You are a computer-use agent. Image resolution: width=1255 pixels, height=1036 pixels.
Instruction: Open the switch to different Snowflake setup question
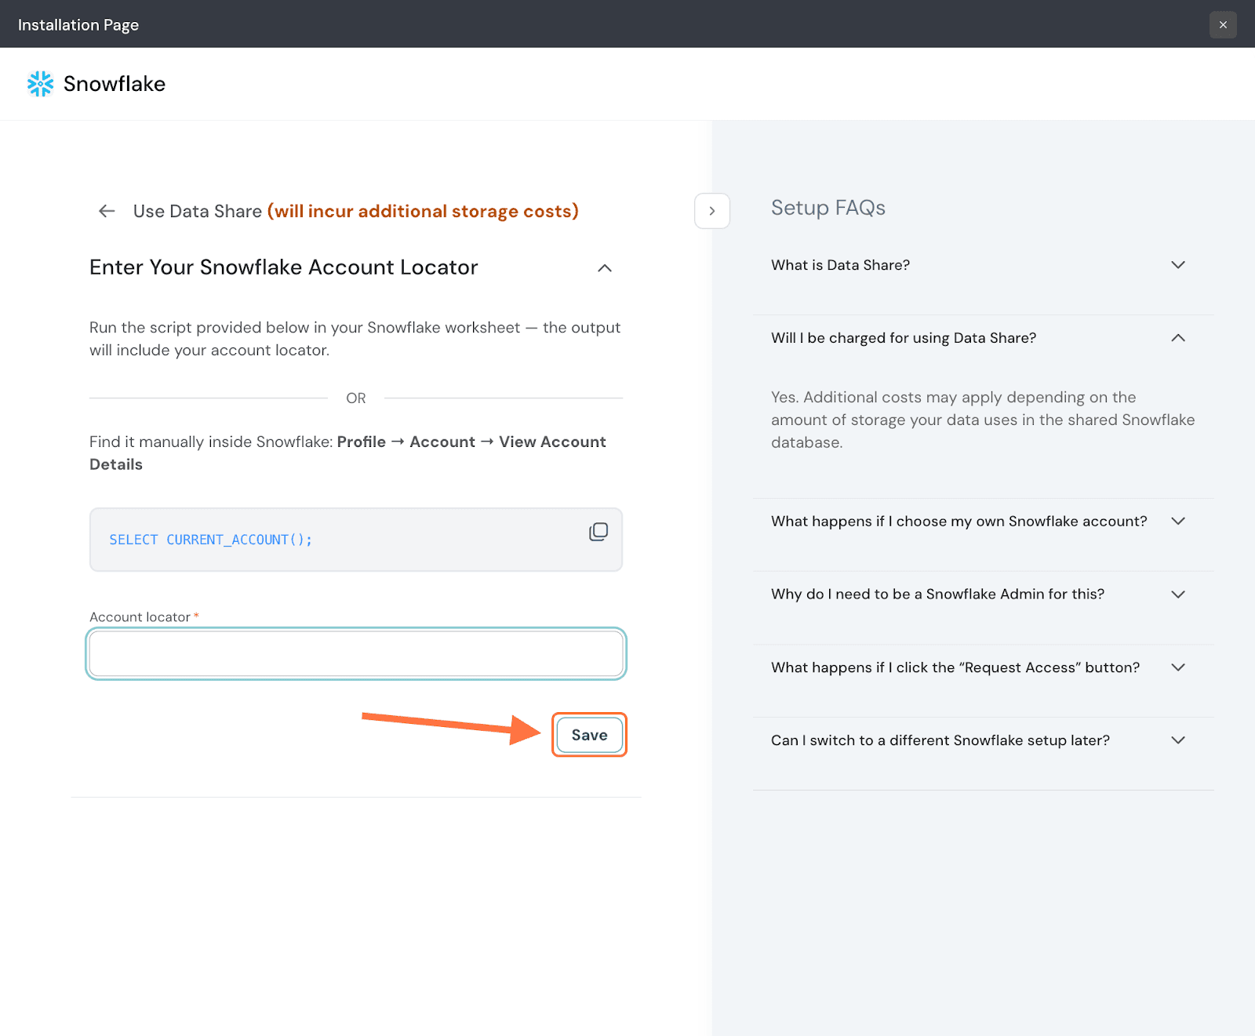940,740
